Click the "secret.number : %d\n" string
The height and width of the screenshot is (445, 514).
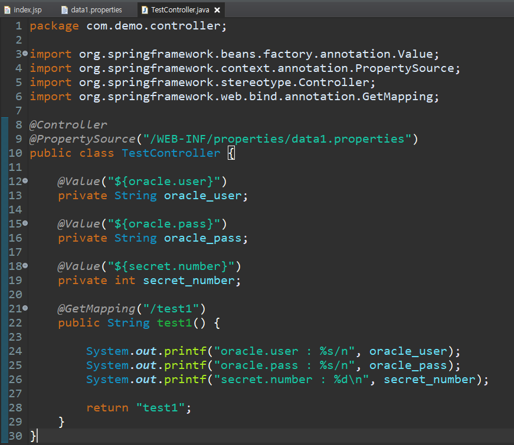tap(291, 380)
